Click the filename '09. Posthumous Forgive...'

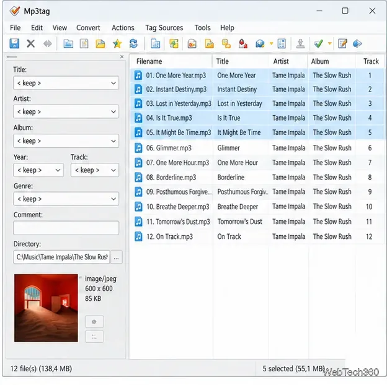179,192
